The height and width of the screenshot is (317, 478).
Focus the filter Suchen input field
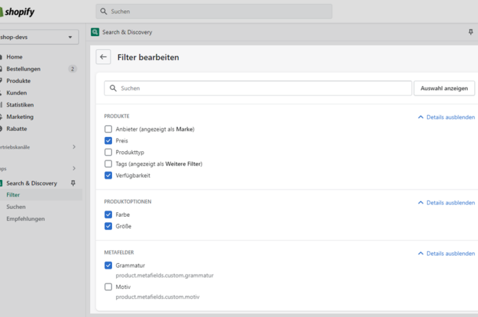[x=258, y=88]
